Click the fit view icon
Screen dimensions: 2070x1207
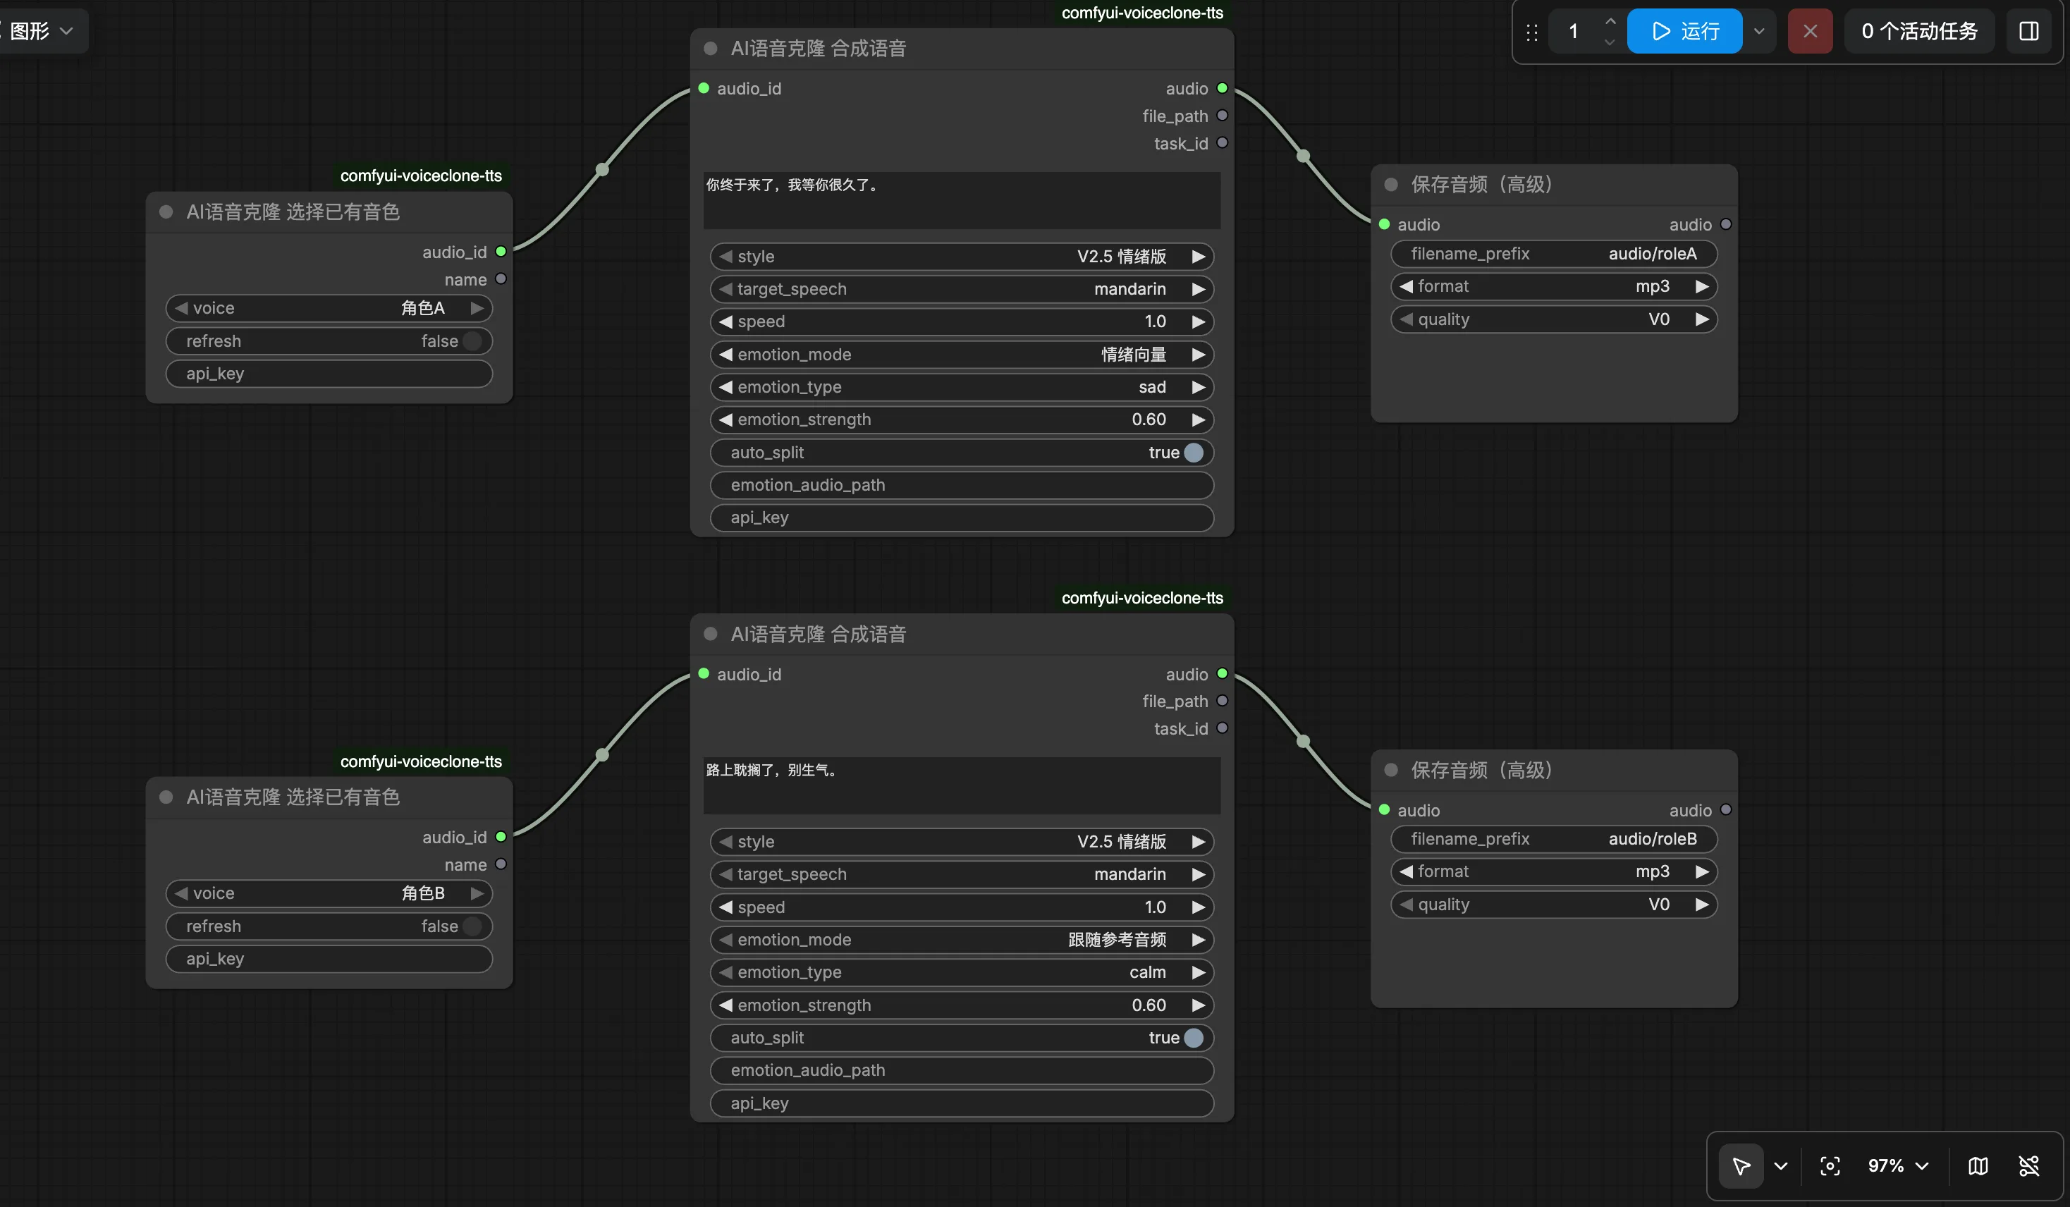[1830, 1165]
